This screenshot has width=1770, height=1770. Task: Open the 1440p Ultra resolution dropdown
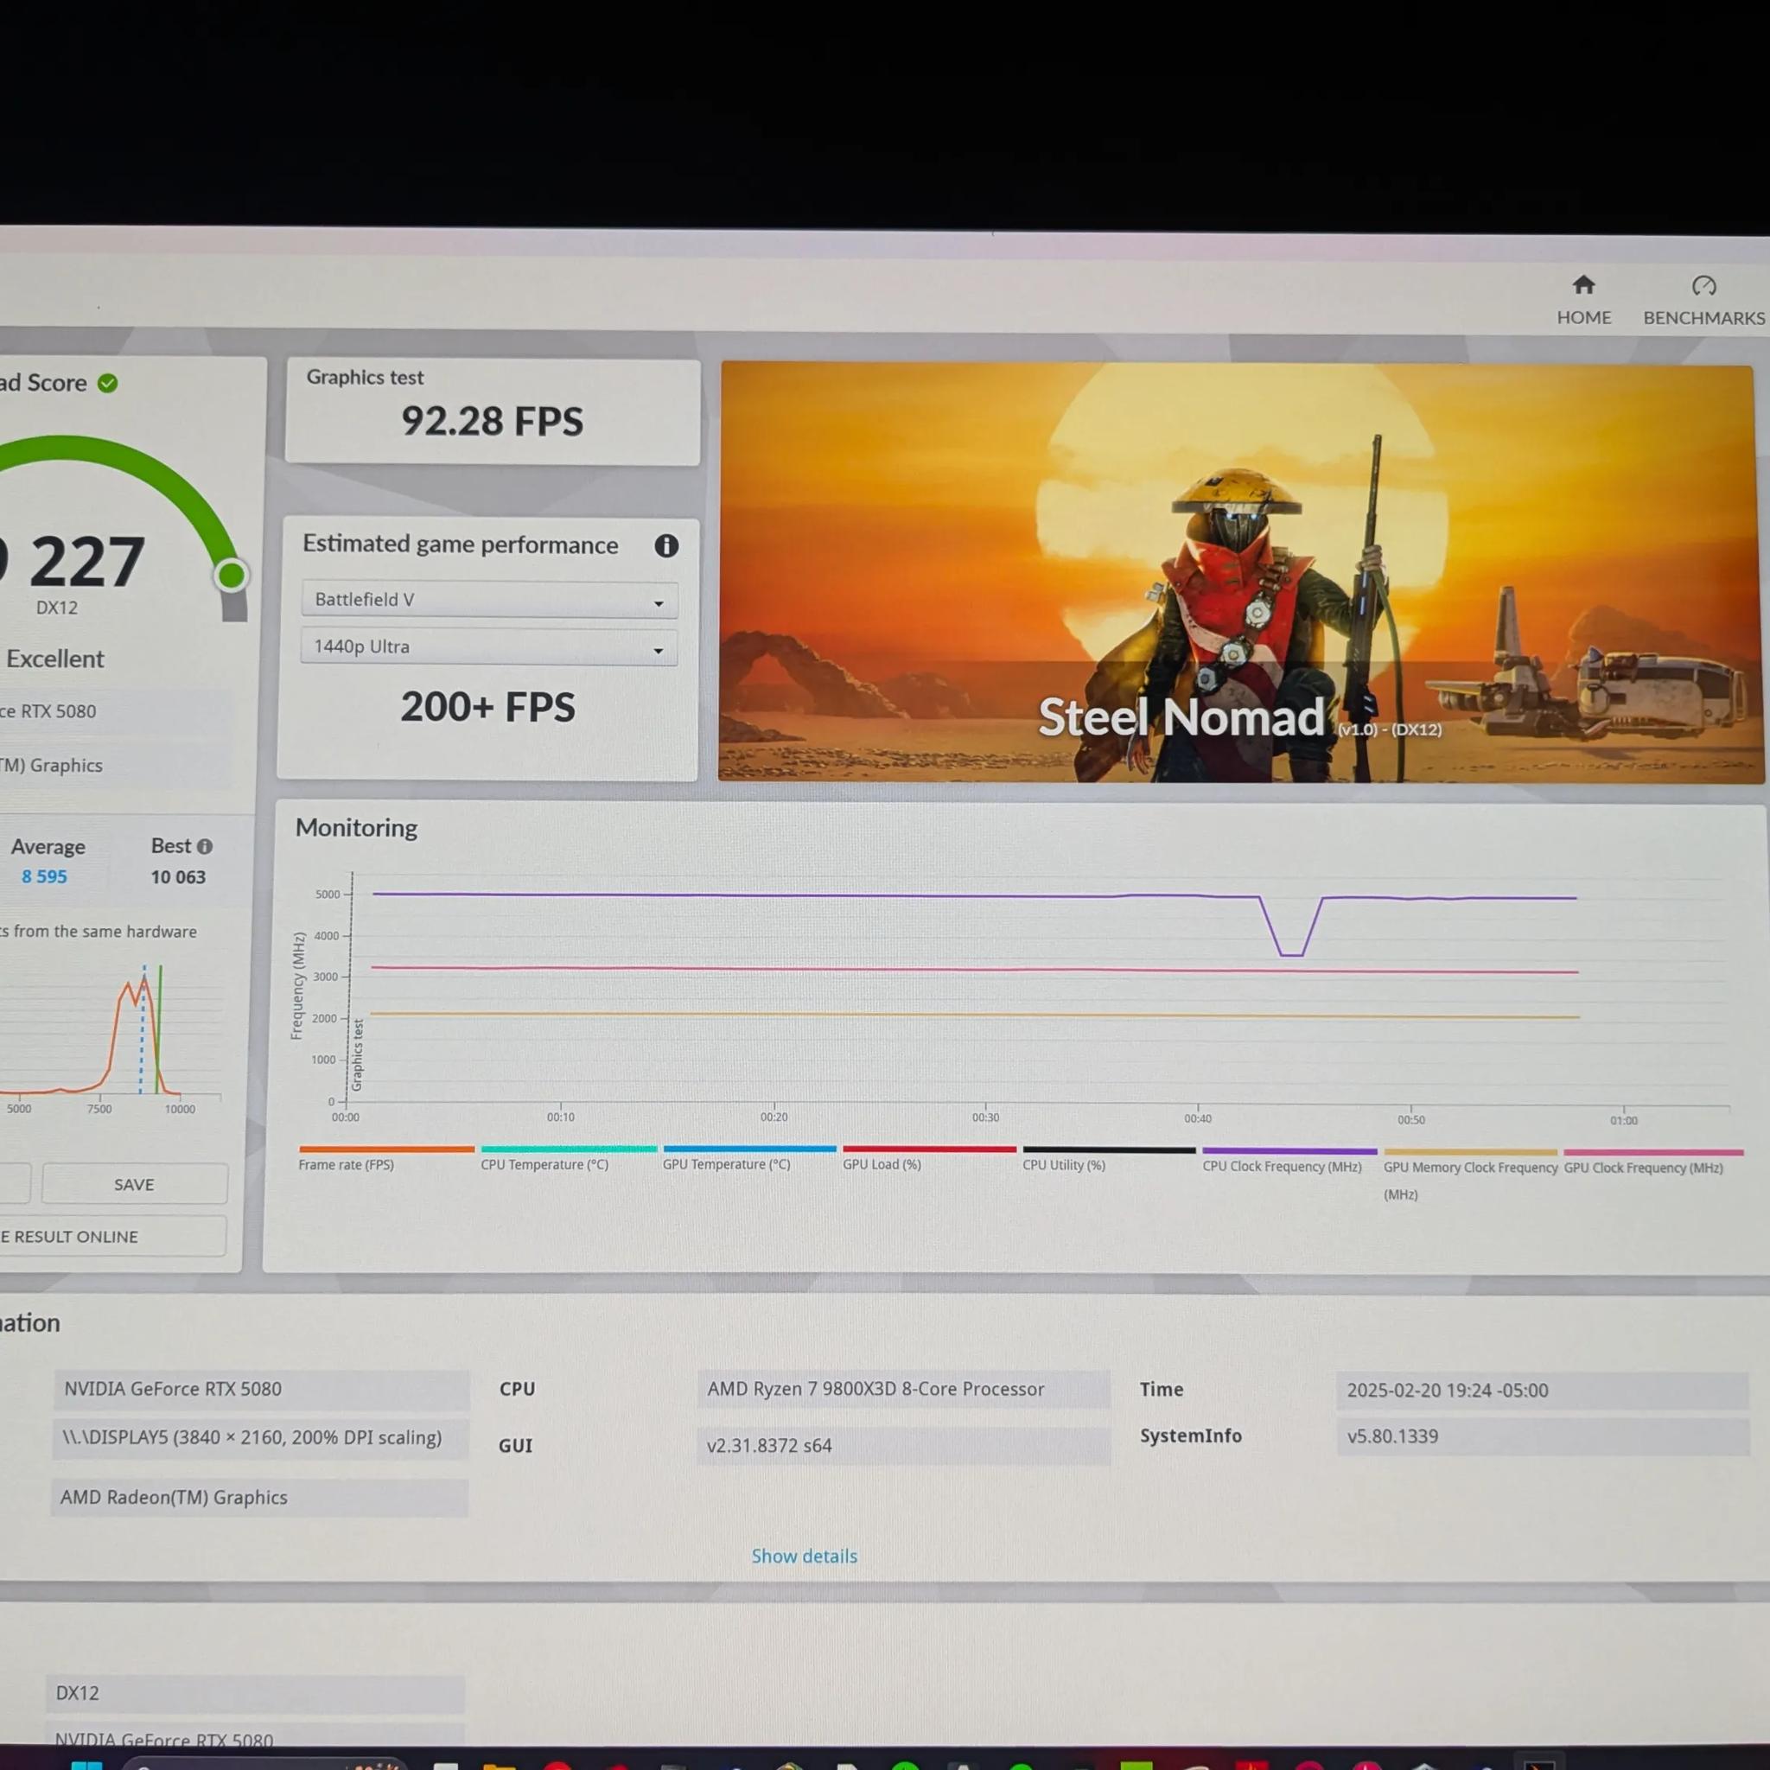pyautogui.click(x=489, y=646)
